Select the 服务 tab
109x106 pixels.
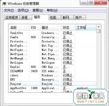tap(40, 17)
